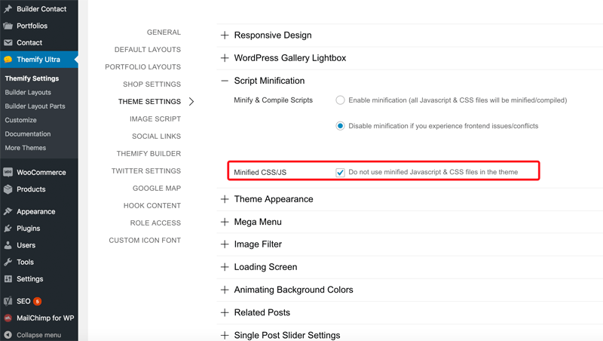603x341 pixels.
Task: Open the Custom Icon Font tab
Action: [x=145, y=240]
